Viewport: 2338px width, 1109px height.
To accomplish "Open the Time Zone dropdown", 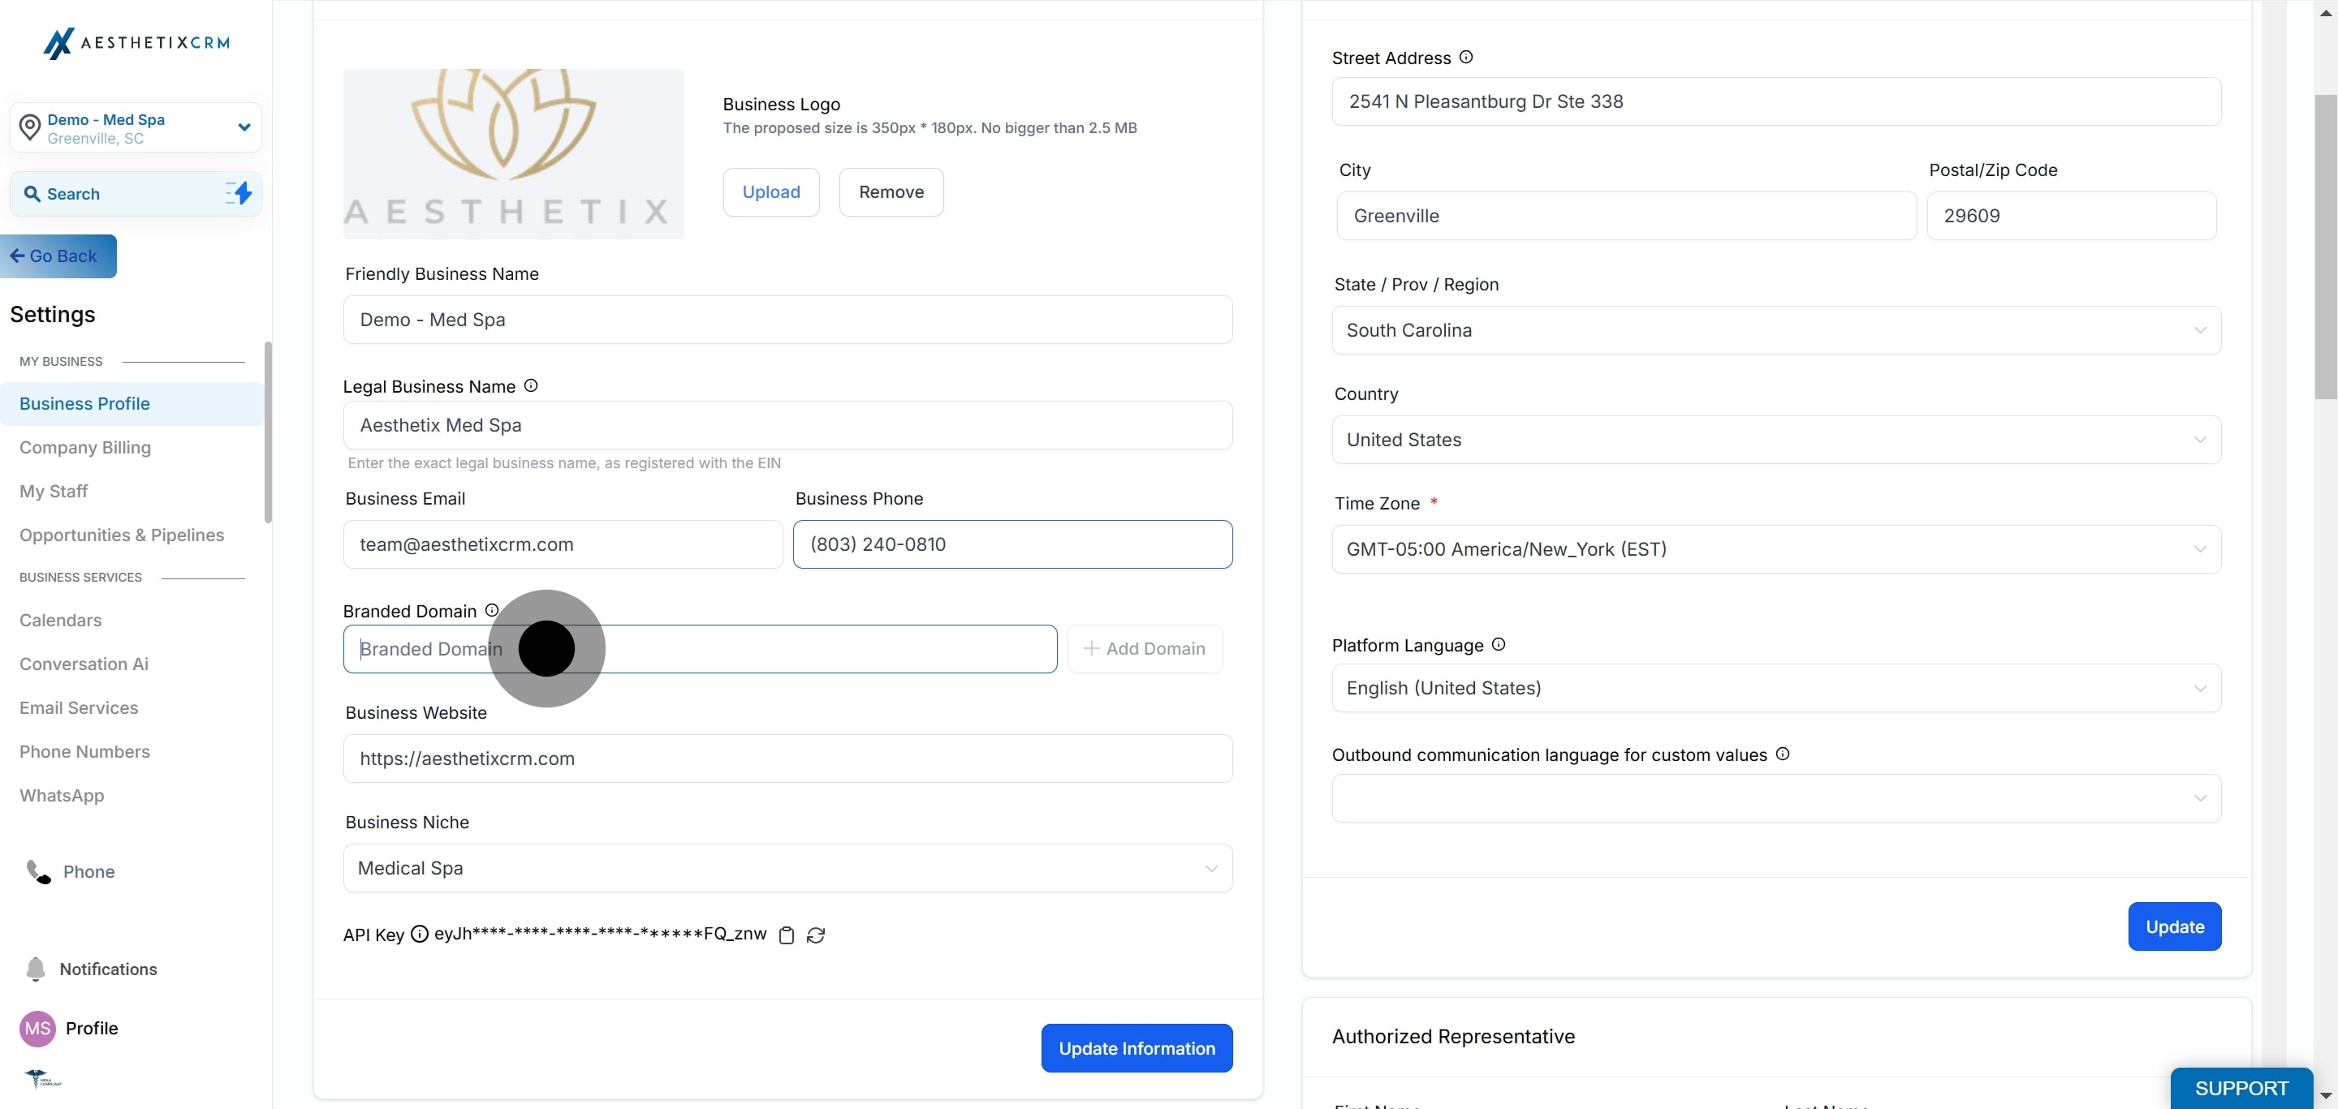I will pos(1775,548).
